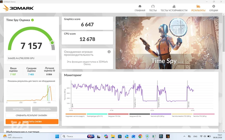The width and height of the screenshot is (225, 140).
Task: Open the ОПЦИИ settings tab
Action: (x=214, y=8)
